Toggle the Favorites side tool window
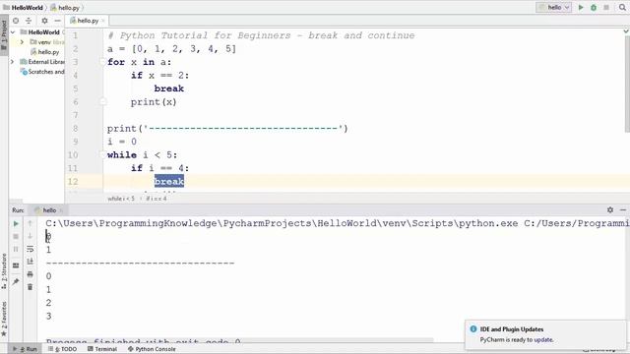Viewport: 630px width, 354px height. (4, 319)
